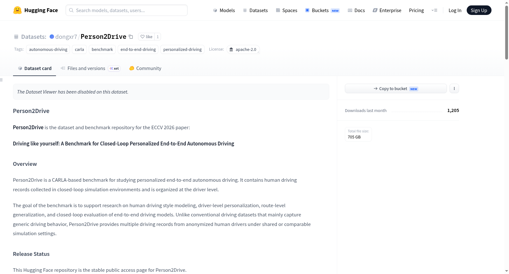Open the three-dot options menu beside Copy to bucket
This screenshot has width=509, height=274.
pos(454,88)
